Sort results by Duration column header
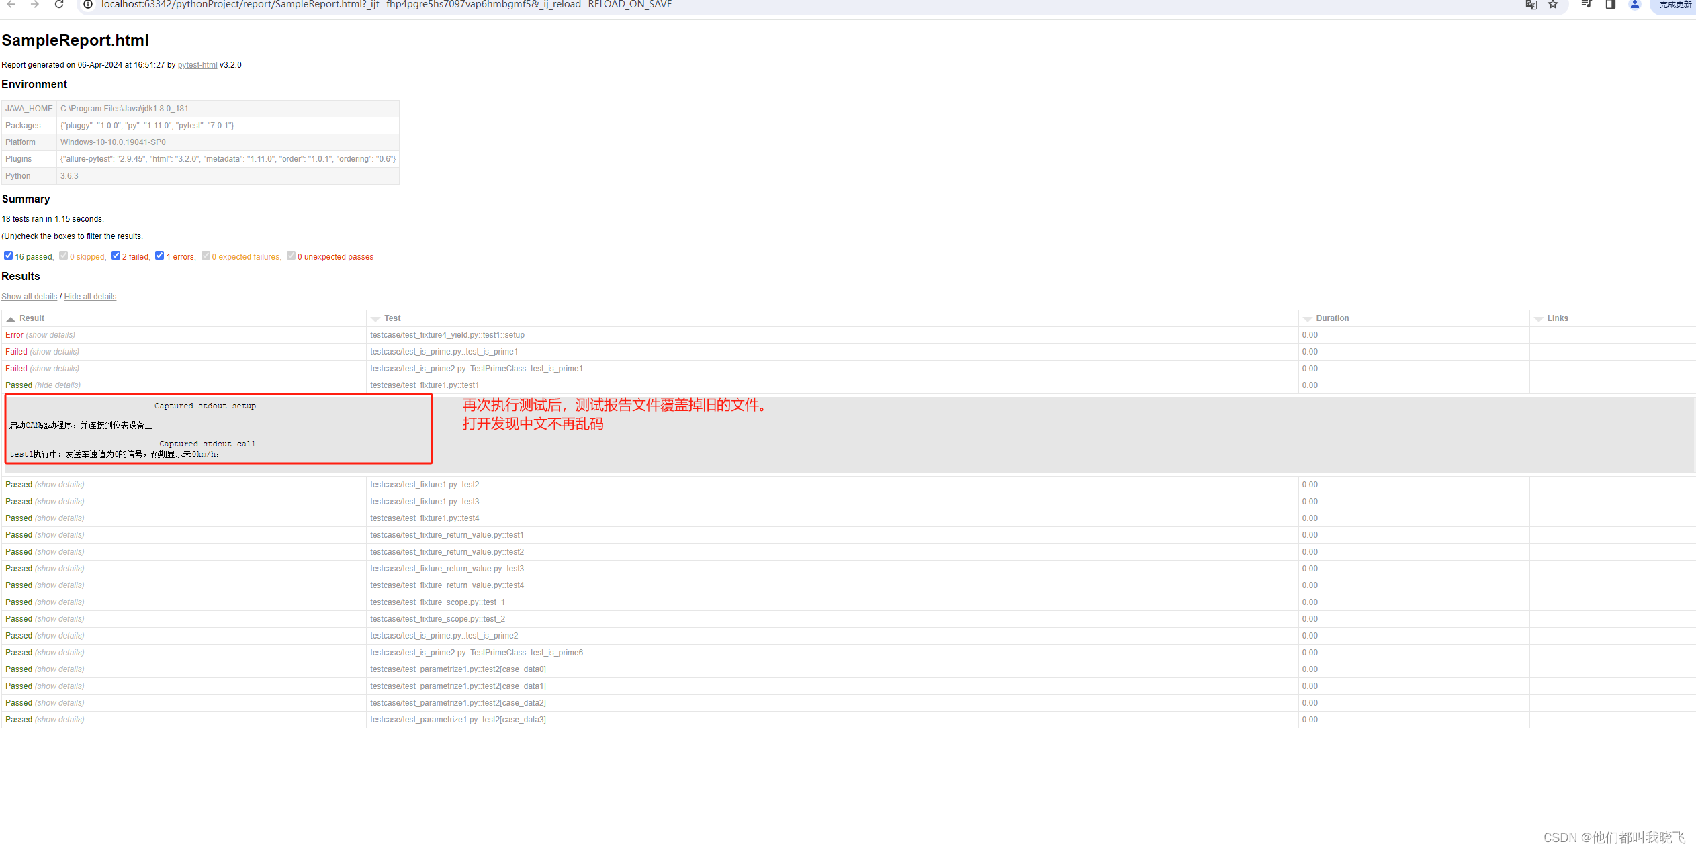The image size is (1696, 850). [x=1332, y=318]
